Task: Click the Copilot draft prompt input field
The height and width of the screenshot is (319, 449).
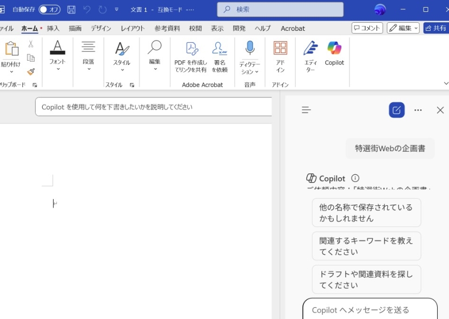Action: [x=154, y=107]
